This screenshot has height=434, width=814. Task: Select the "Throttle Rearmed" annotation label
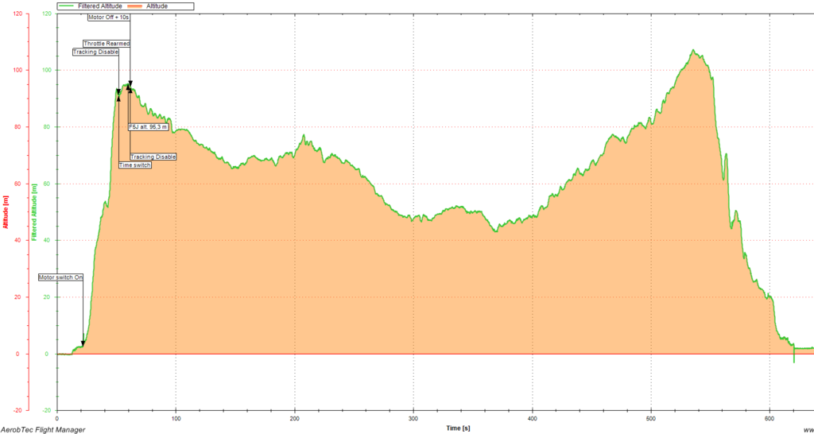coord(107,44)
